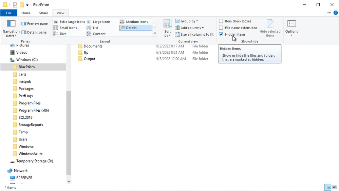This screenshot has height=191, width=339.
Task: Click Size all columns to fit
Action: pyautogui.click(x=194, y=34)
